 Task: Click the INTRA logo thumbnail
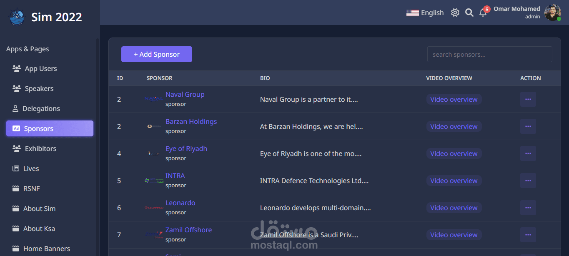pos(154,181)
